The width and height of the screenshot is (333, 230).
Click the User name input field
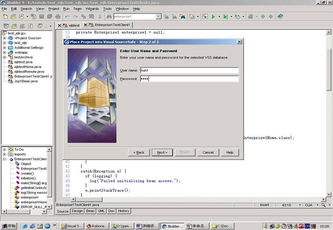(x=189, y=70)
